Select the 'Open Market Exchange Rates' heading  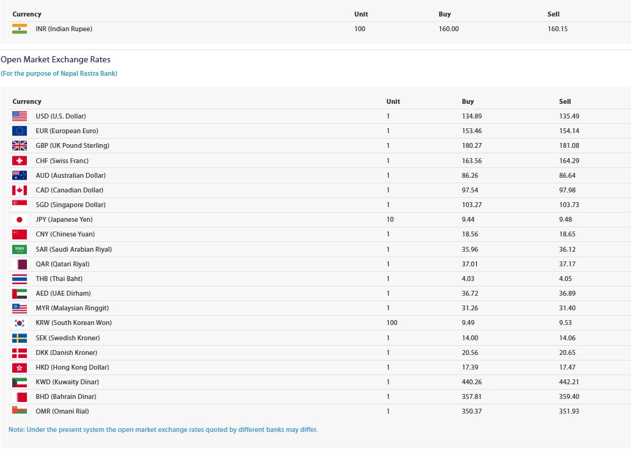pos(56,59)
